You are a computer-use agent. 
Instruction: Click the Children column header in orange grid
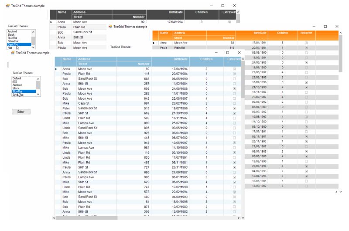tap(282, 33)
